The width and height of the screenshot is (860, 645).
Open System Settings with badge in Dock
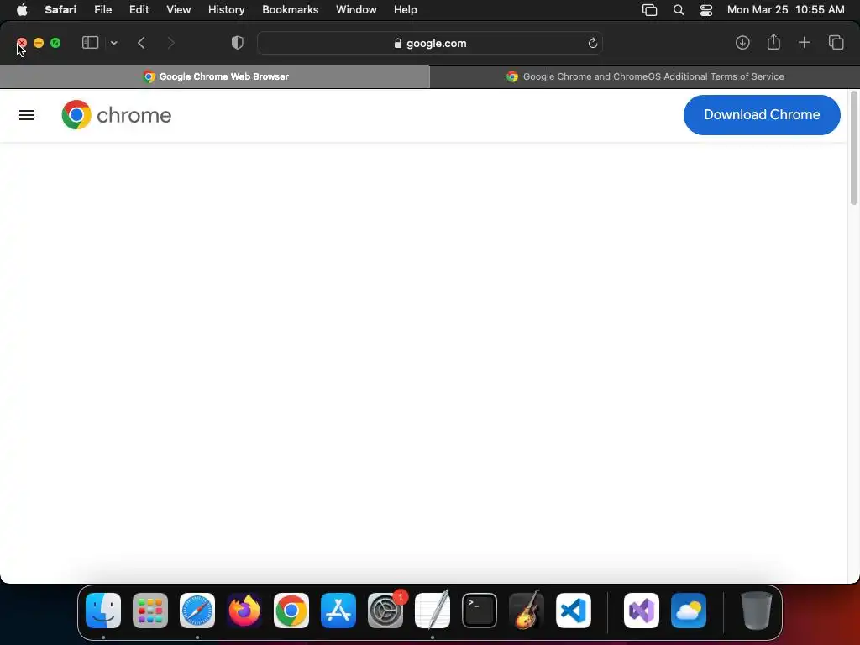[x=385, y=611]
